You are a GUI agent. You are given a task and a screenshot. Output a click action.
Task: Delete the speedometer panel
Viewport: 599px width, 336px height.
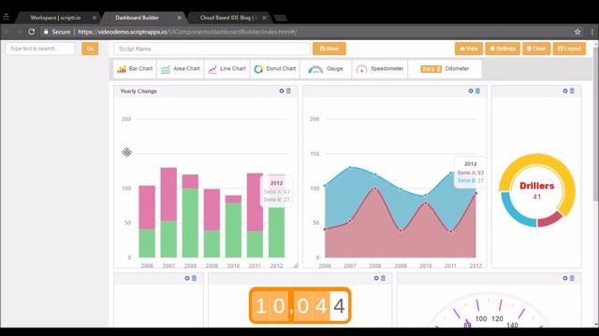pos(572,278)
